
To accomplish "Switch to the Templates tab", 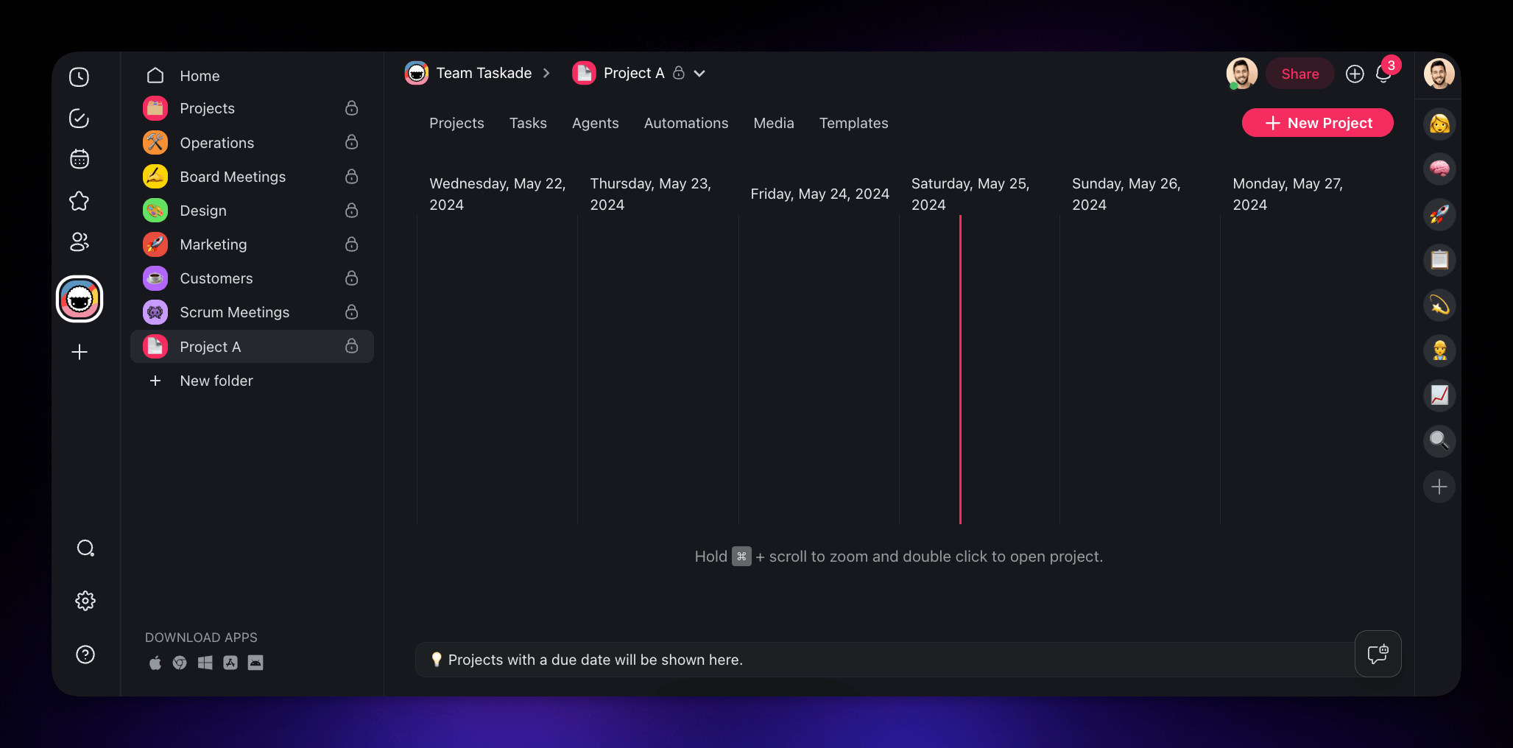I will click(853, 123).
